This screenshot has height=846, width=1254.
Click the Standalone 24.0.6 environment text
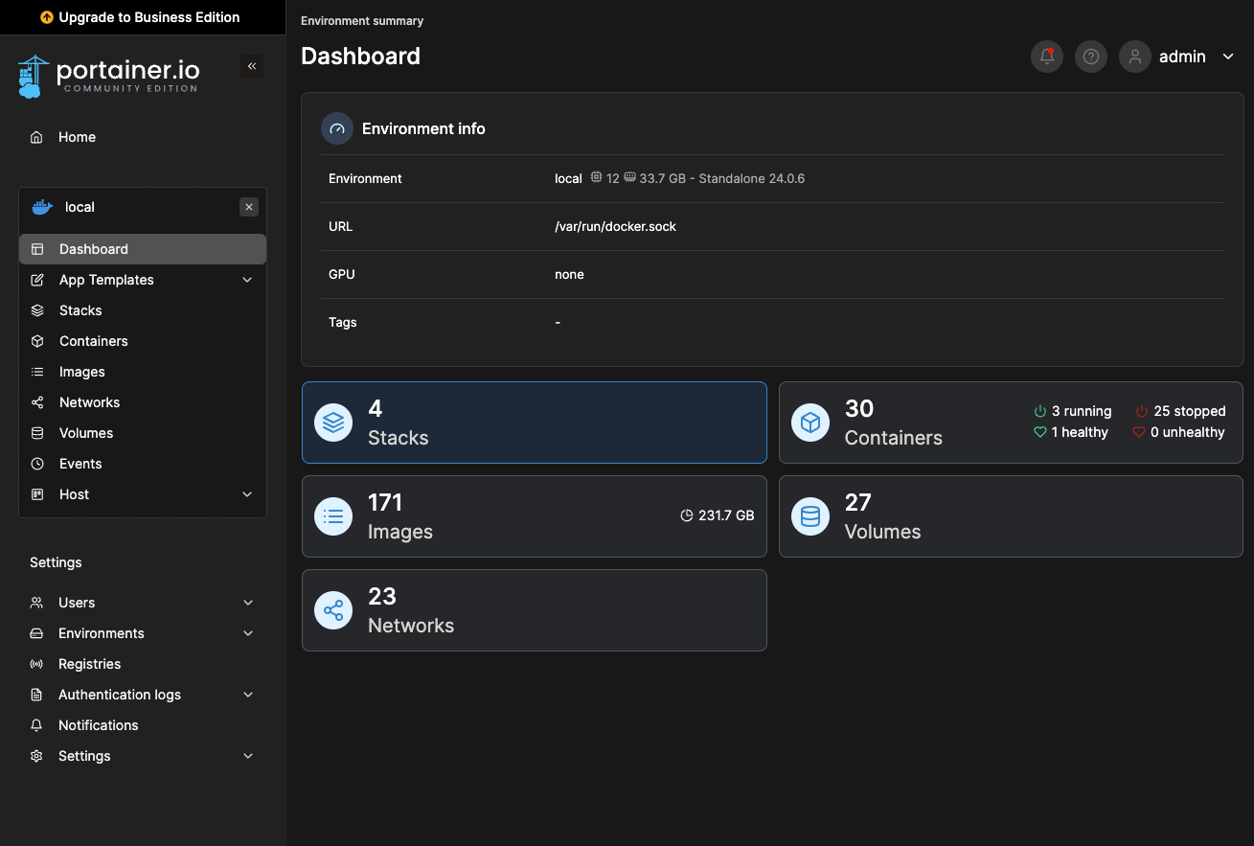752,178
